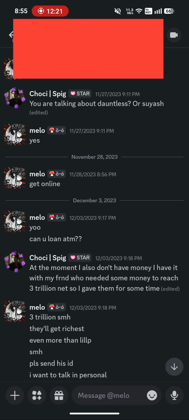189x420 pixels.
Task: Tap the December 3, 2023 date divider
Action: (94, 201)
